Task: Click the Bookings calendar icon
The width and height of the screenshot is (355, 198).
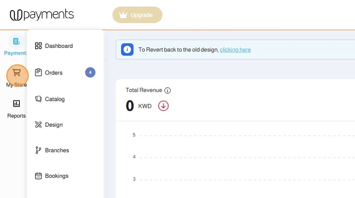Action: [38, 176]
